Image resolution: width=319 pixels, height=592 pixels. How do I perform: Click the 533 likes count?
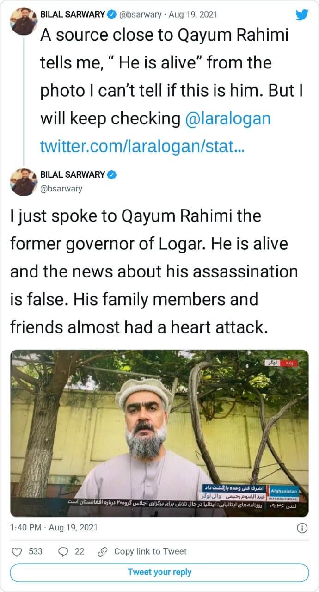(36, 551)
